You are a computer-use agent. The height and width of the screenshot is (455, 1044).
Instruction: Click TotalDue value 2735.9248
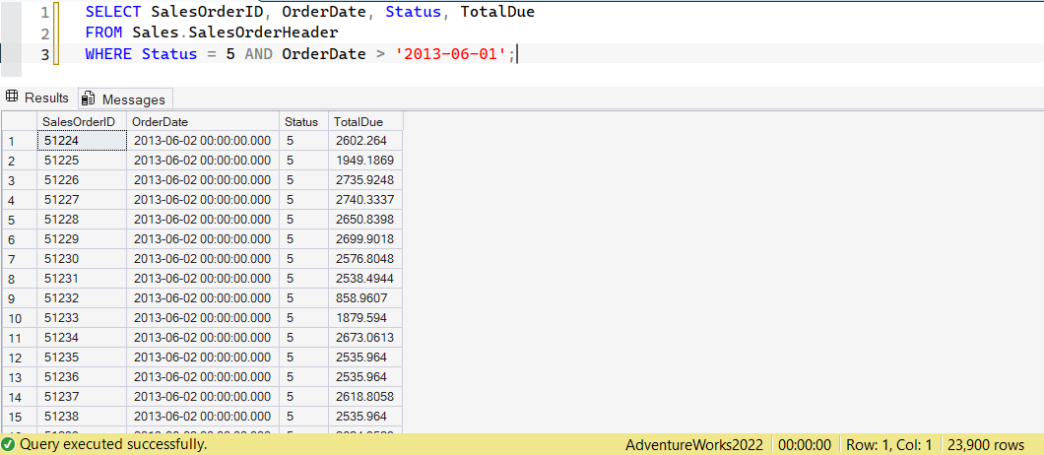coord(365,180)
